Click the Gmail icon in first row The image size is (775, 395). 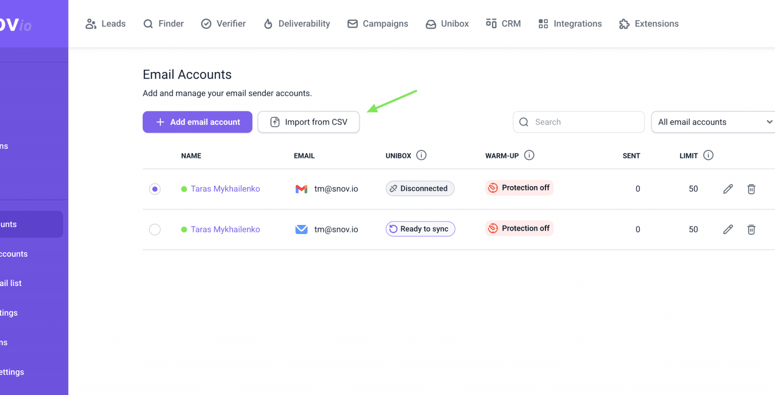(301, 189)
